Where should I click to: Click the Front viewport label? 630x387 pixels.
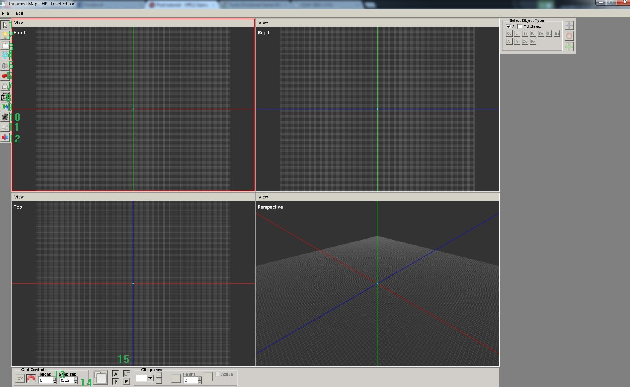click(19, 33)
